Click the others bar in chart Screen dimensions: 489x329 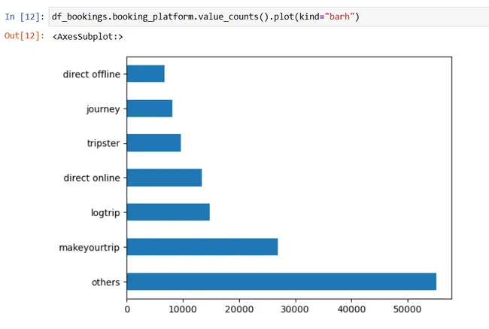tap(281, 282)
